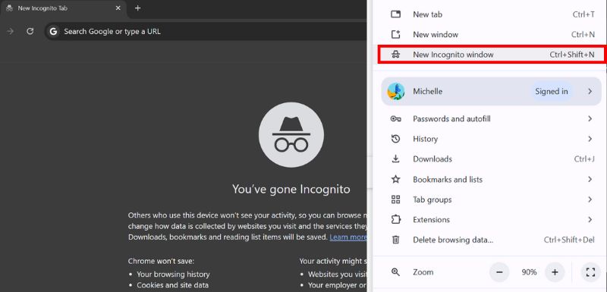Open a New Incognito window
The image size is (607, 292).
[492, 55]
